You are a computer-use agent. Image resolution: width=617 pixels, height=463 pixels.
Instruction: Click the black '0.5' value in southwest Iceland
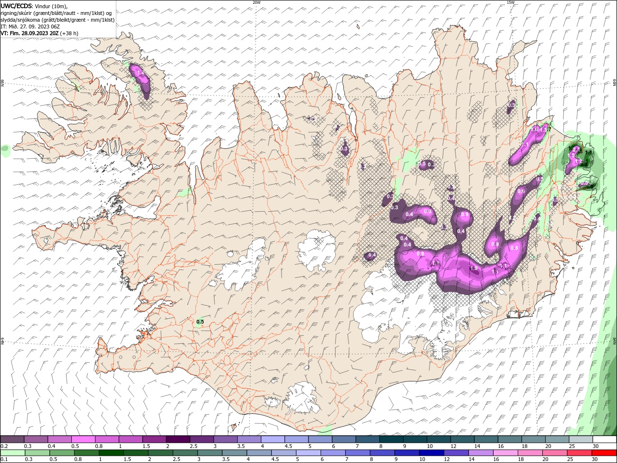point(201,322)
